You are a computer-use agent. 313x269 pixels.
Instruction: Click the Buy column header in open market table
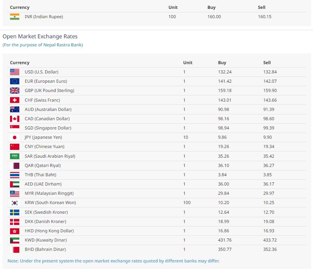(222, 63)
